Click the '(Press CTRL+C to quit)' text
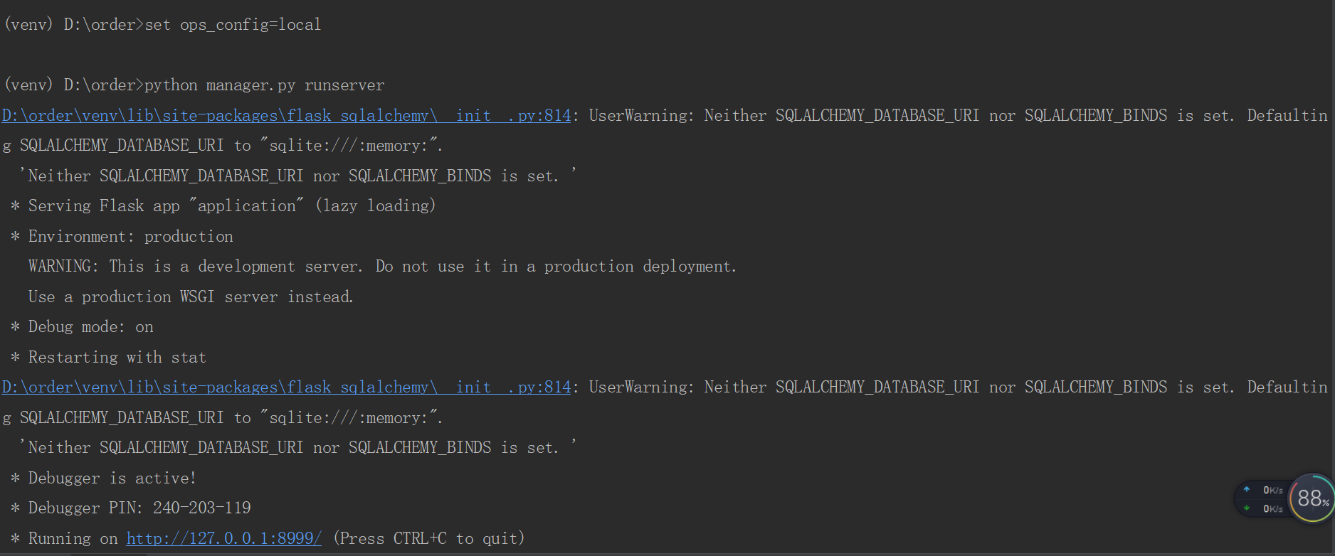1335x556 pixels. pyautogui.click(x=428, y=538)
